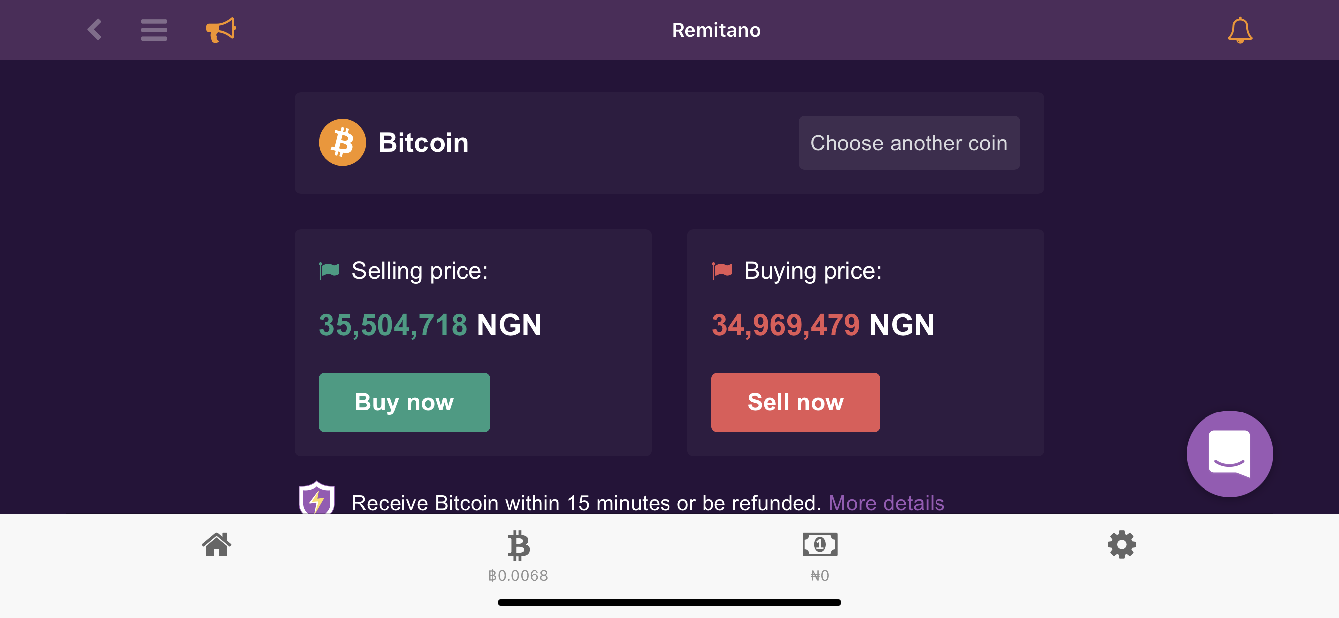Tap the home indicator bar at the bottom
This screenshot has height=618, width=1339.
pyautogui.click(x=669, y=603)
